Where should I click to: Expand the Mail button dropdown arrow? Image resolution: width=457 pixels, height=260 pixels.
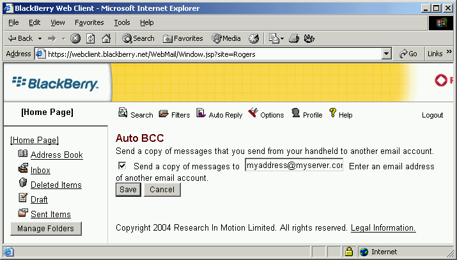pos(282,38)
